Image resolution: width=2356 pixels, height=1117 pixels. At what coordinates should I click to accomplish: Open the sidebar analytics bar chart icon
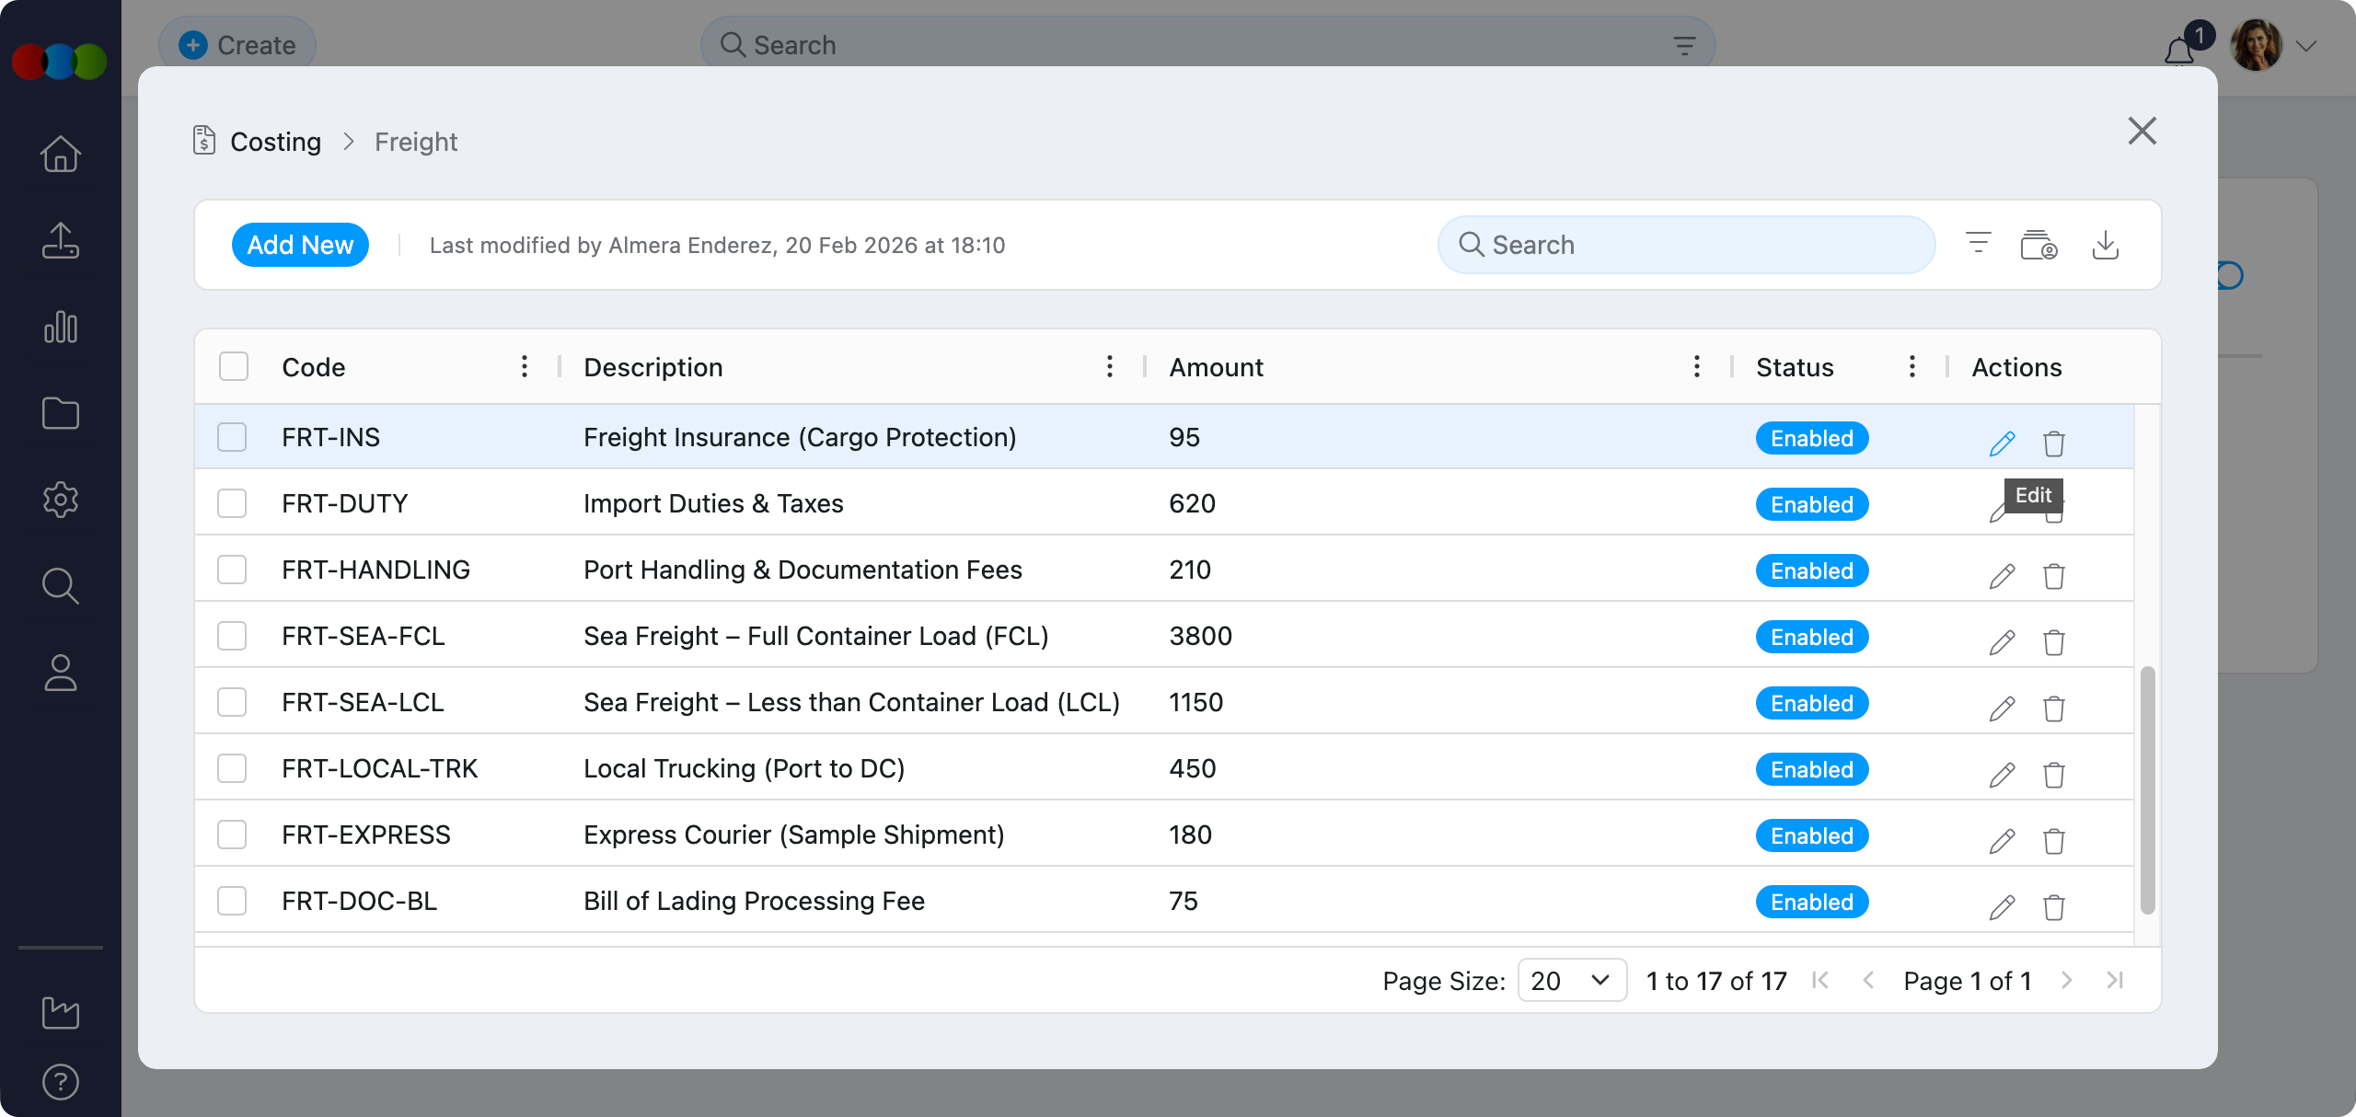tap(61, 328)
